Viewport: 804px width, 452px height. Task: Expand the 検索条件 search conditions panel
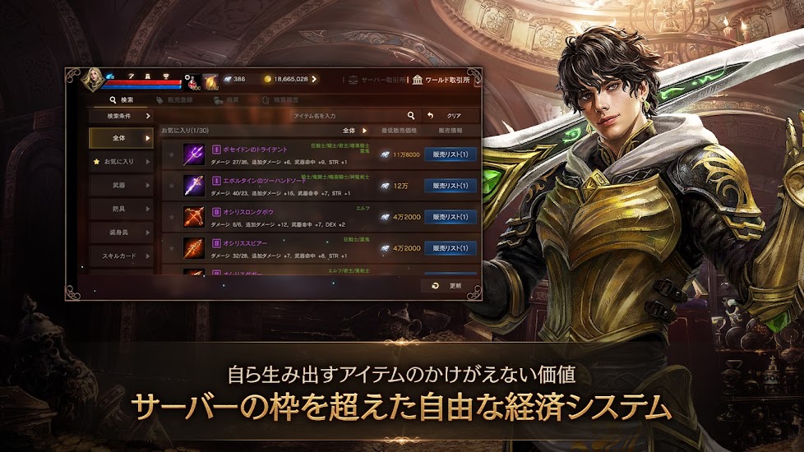pos(121,116)
